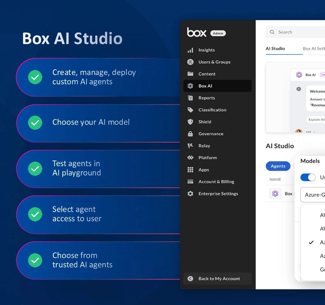Click the Reports document icon
The width and height of the screenshot is (325, 305).
coord(190,98)
